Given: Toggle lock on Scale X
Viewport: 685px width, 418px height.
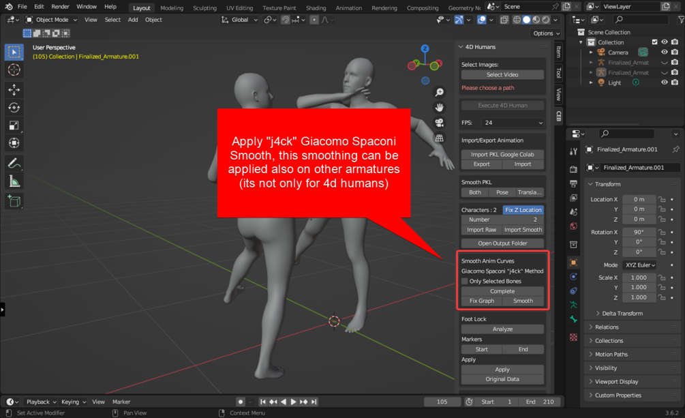Looking at the screenshot, I should click(663, 278).
